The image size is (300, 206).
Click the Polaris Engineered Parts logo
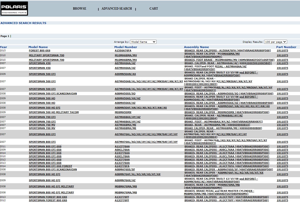pos(14,9)
